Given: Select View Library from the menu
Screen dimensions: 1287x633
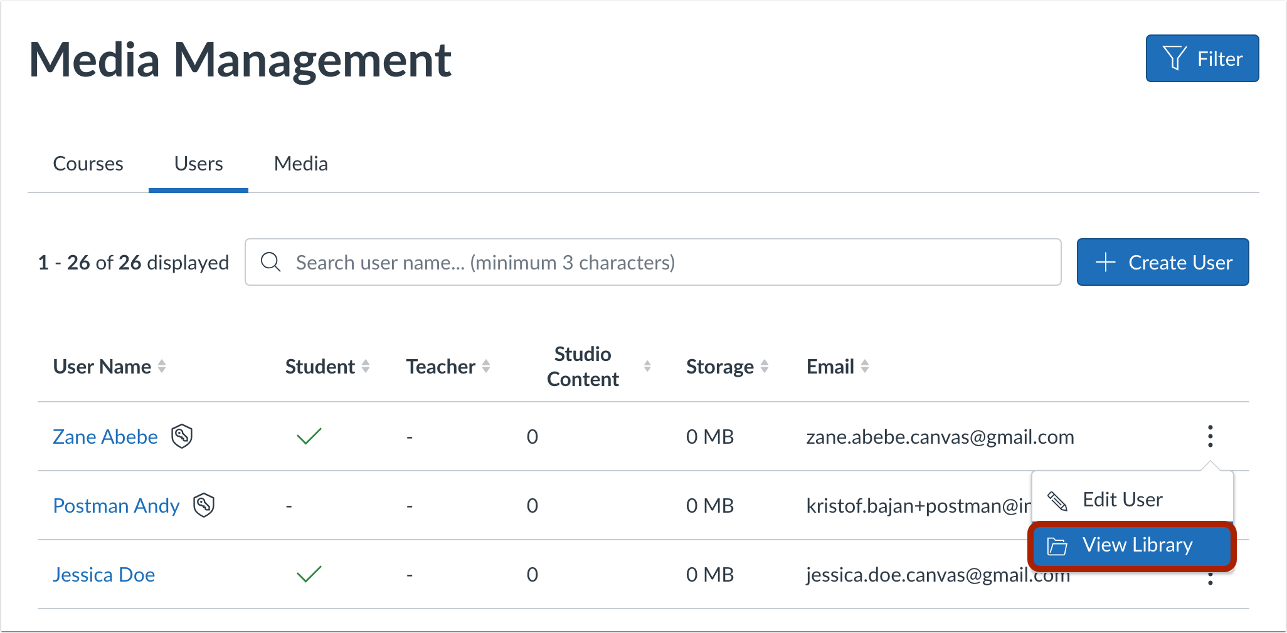Looking at the screenshot, I should [x=1136, y=545].
